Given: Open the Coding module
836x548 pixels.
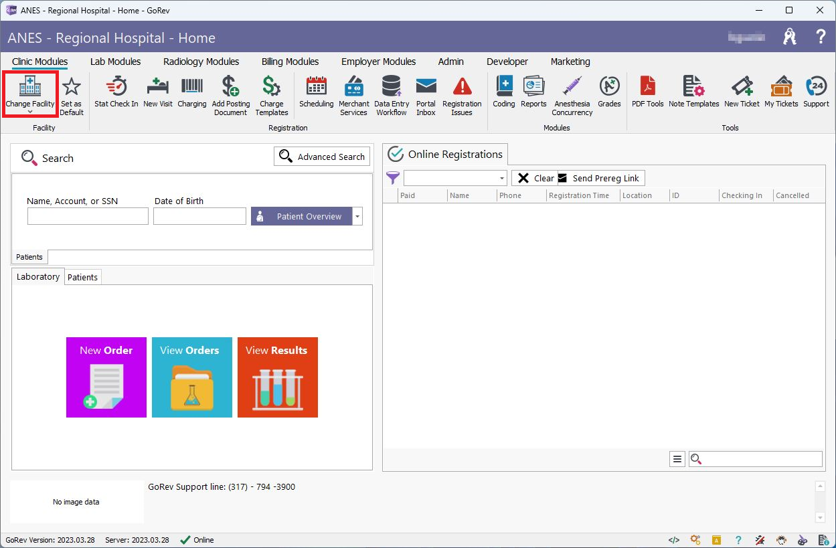Looking at the screenshot, I should click(504, 92).
